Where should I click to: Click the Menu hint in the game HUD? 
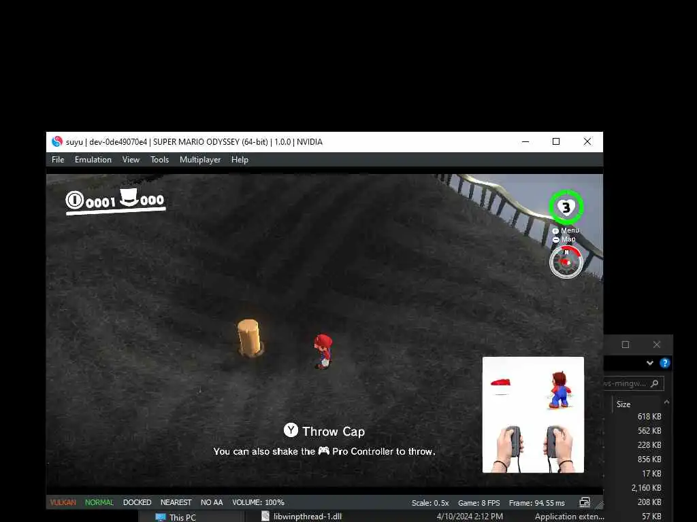566,231
